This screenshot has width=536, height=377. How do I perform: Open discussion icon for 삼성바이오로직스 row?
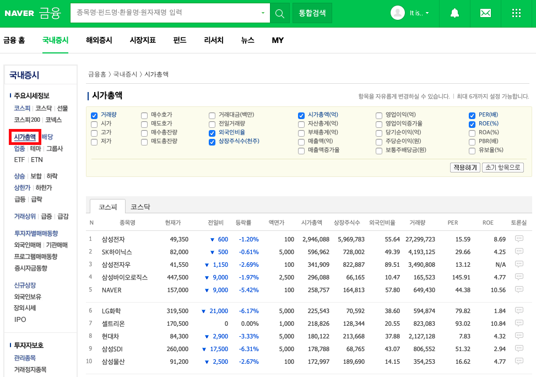(x=519, y=277)
